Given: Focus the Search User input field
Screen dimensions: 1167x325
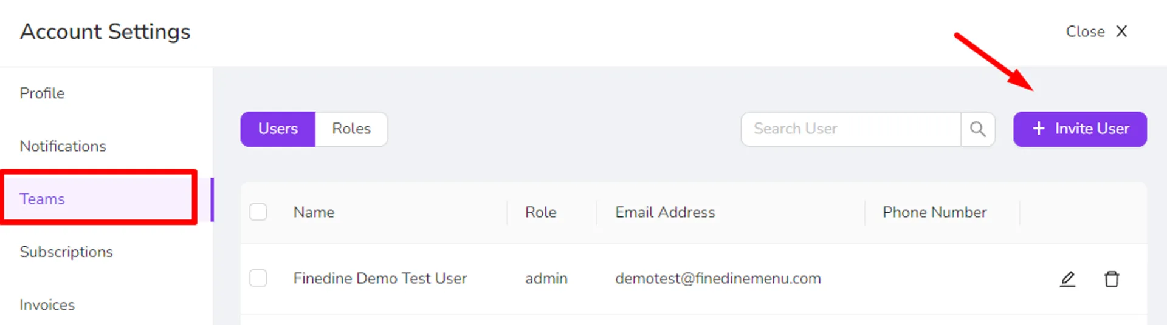Looking at the screenshot, I should click(851, 129).
